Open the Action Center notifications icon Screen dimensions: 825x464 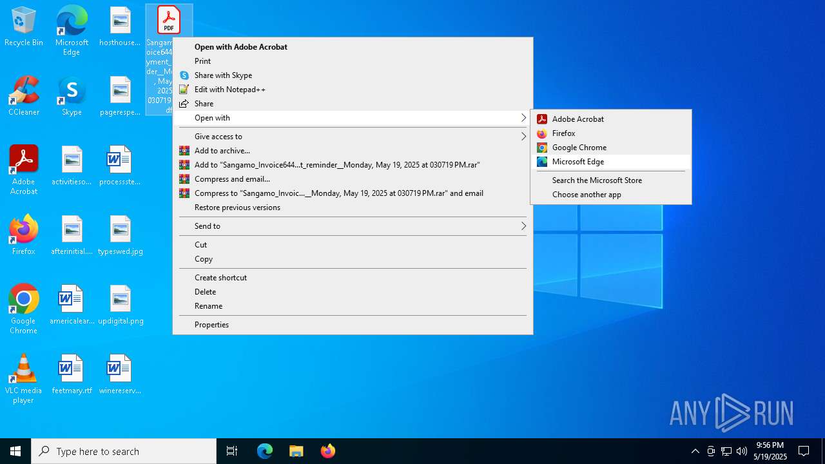tap(804, 451)
